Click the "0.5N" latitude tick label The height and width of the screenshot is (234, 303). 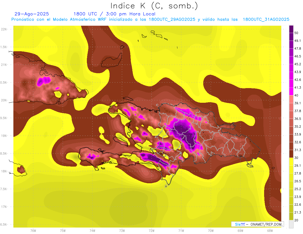coord(4,82)
